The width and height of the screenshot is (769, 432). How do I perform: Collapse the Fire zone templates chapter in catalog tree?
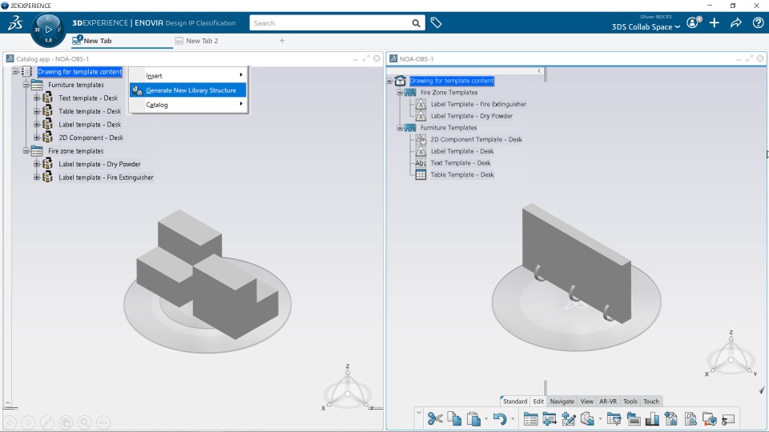[x=26, y=151]
